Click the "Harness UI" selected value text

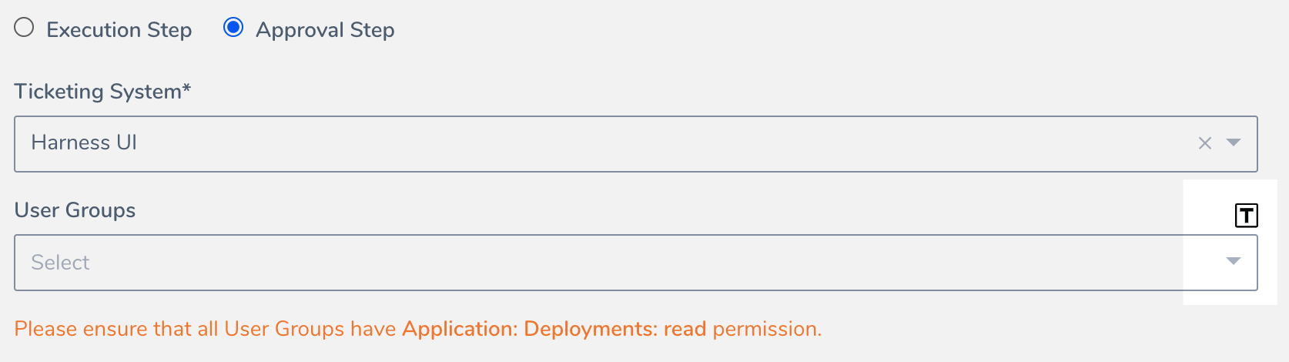pyautogui.click(x=84, y=142)
